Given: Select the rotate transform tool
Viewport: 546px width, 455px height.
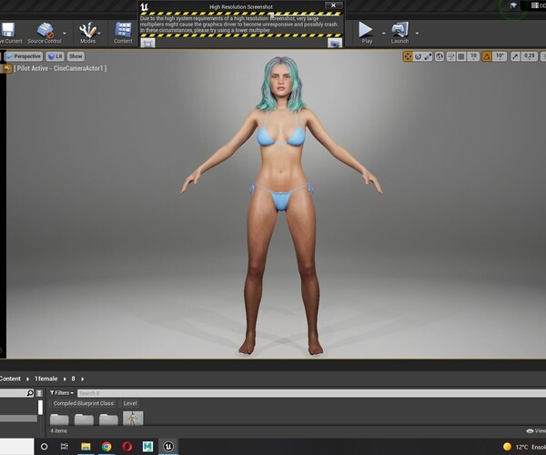Looking at the screenshot, I should point(418,56).
